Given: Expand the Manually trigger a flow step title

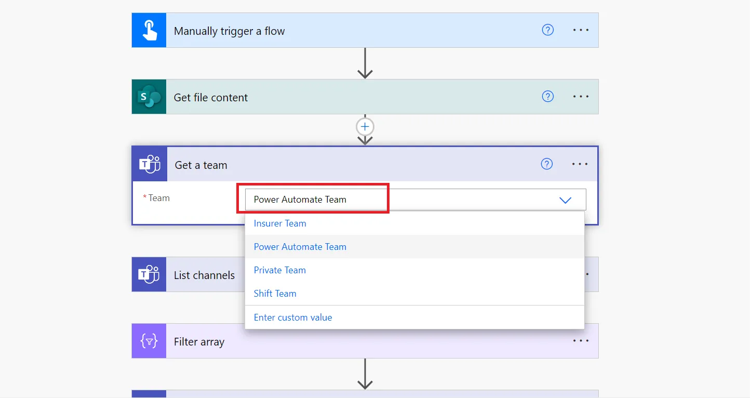Looking at the screenshot, I should pyautogui.click(x=230, y=31).
